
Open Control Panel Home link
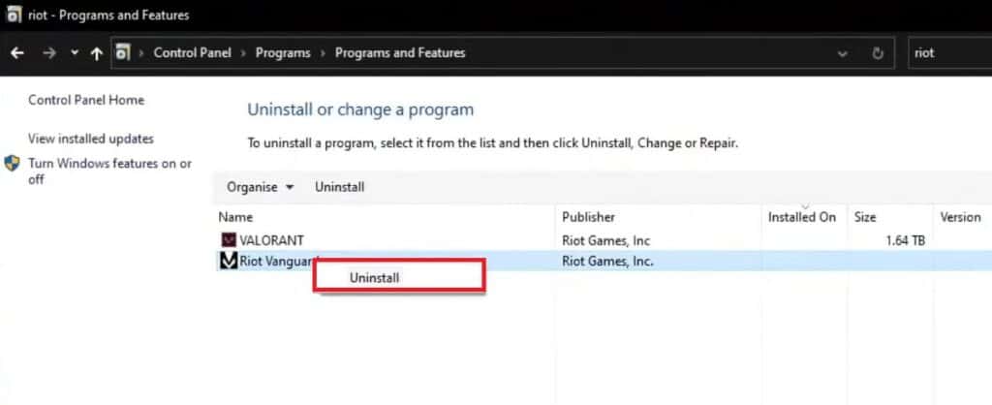(x=86, y=100)
